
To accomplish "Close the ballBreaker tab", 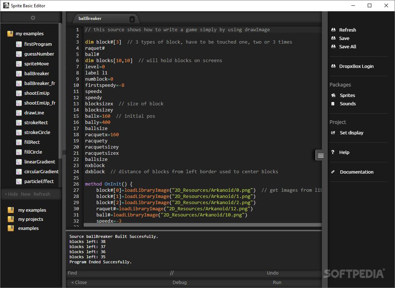I will point(132,19).
